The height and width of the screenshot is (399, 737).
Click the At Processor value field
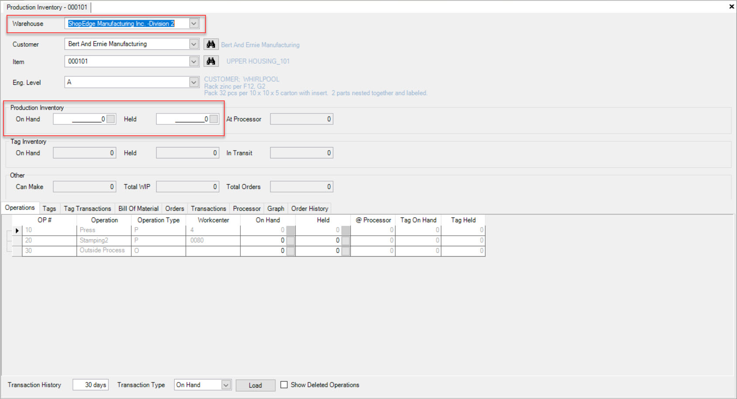tap(302, 119)
